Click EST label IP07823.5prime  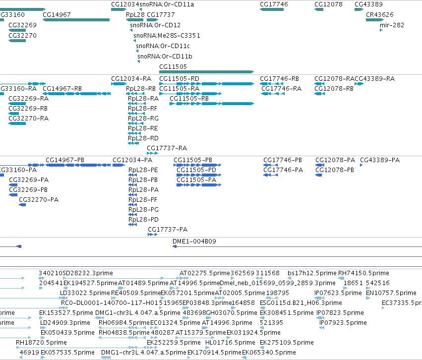[340, 313]
